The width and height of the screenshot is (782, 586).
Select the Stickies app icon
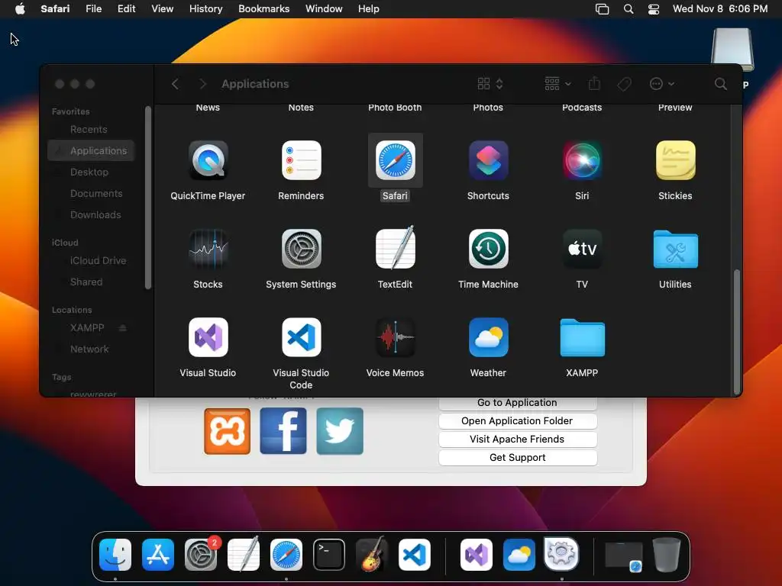675,160
